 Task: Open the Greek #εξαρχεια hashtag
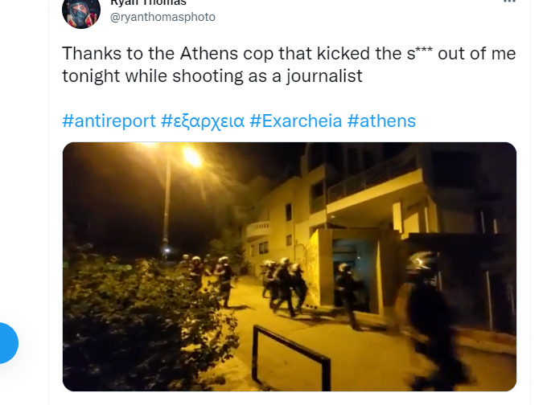click(203, 121)
